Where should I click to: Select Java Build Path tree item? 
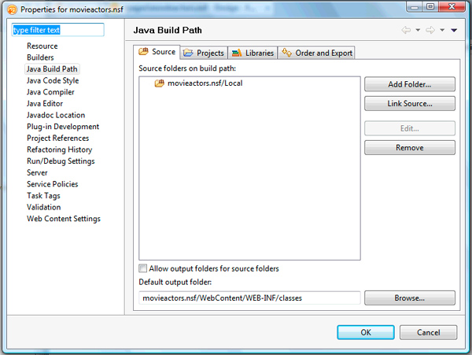pos(52,69)
